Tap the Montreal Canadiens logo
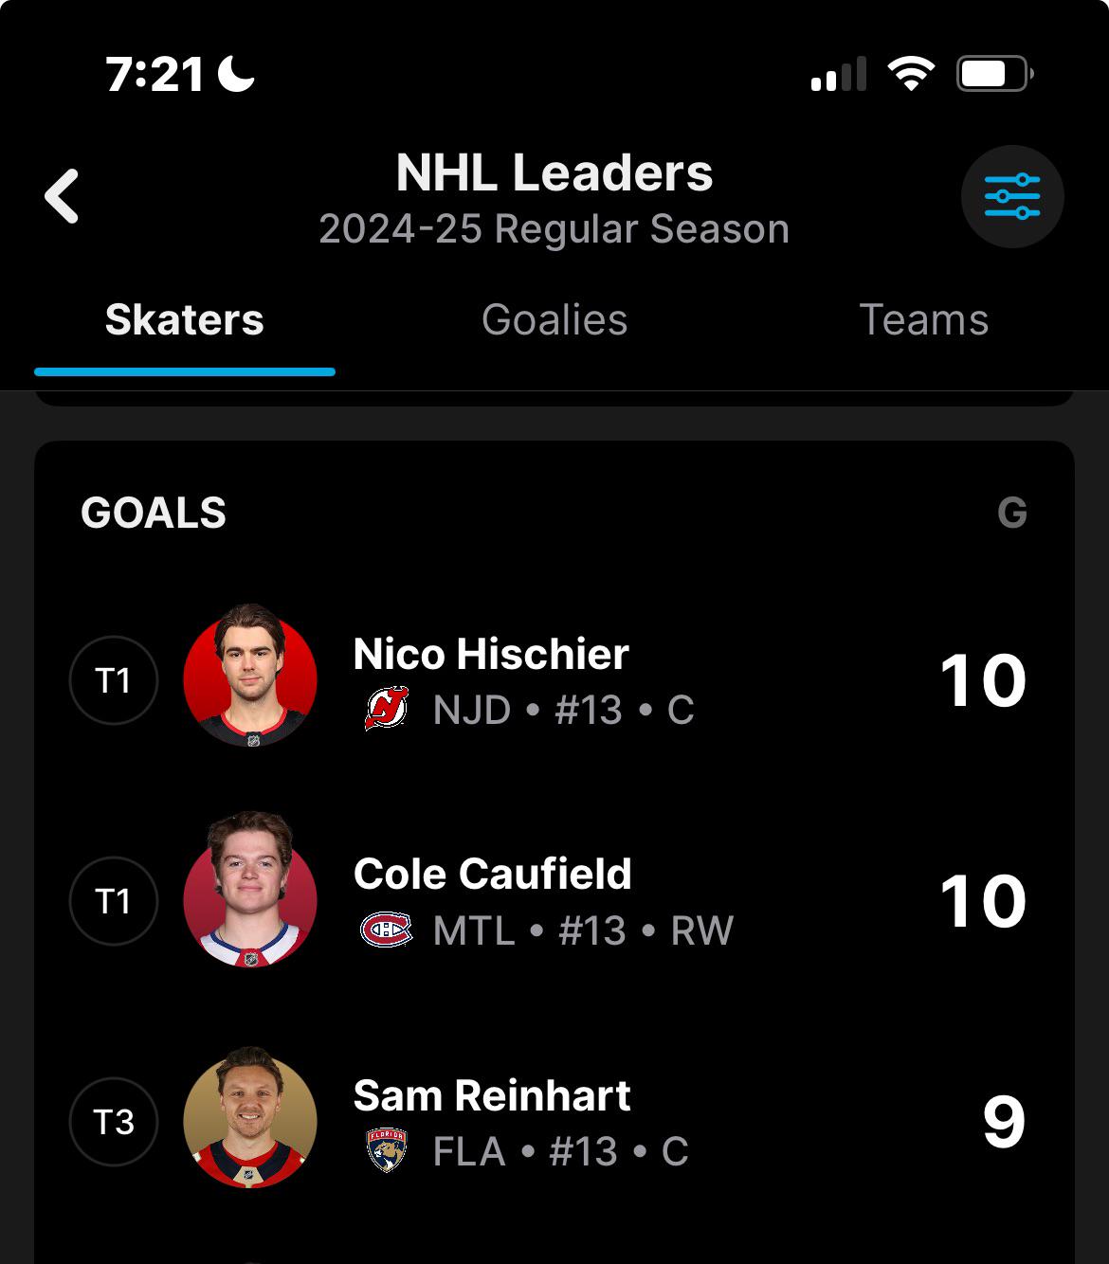1109x1264 pixels. (x=387, y=930)
